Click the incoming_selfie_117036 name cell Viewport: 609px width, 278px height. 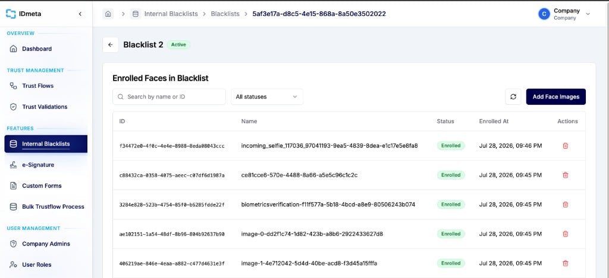point(329,146)
